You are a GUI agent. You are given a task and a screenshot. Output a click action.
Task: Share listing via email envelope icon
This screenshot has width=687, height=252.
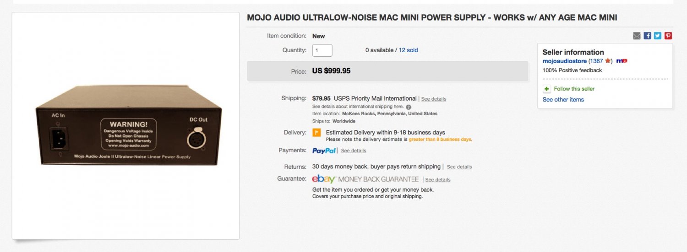(637, 36)
